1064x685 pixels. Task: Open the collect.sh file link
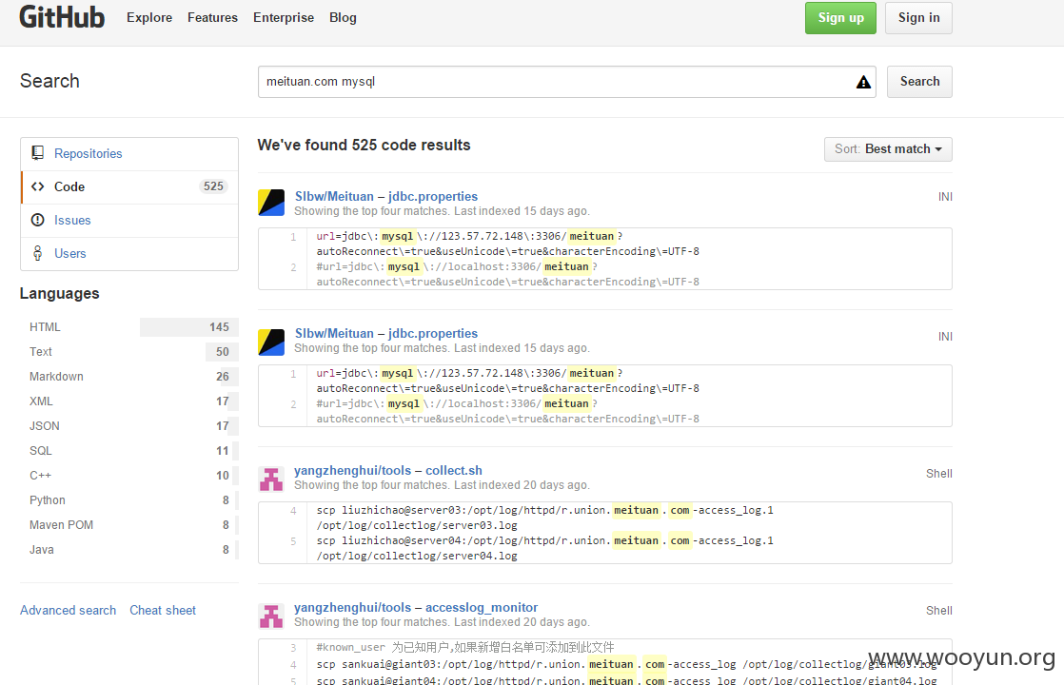click(454, 470)
